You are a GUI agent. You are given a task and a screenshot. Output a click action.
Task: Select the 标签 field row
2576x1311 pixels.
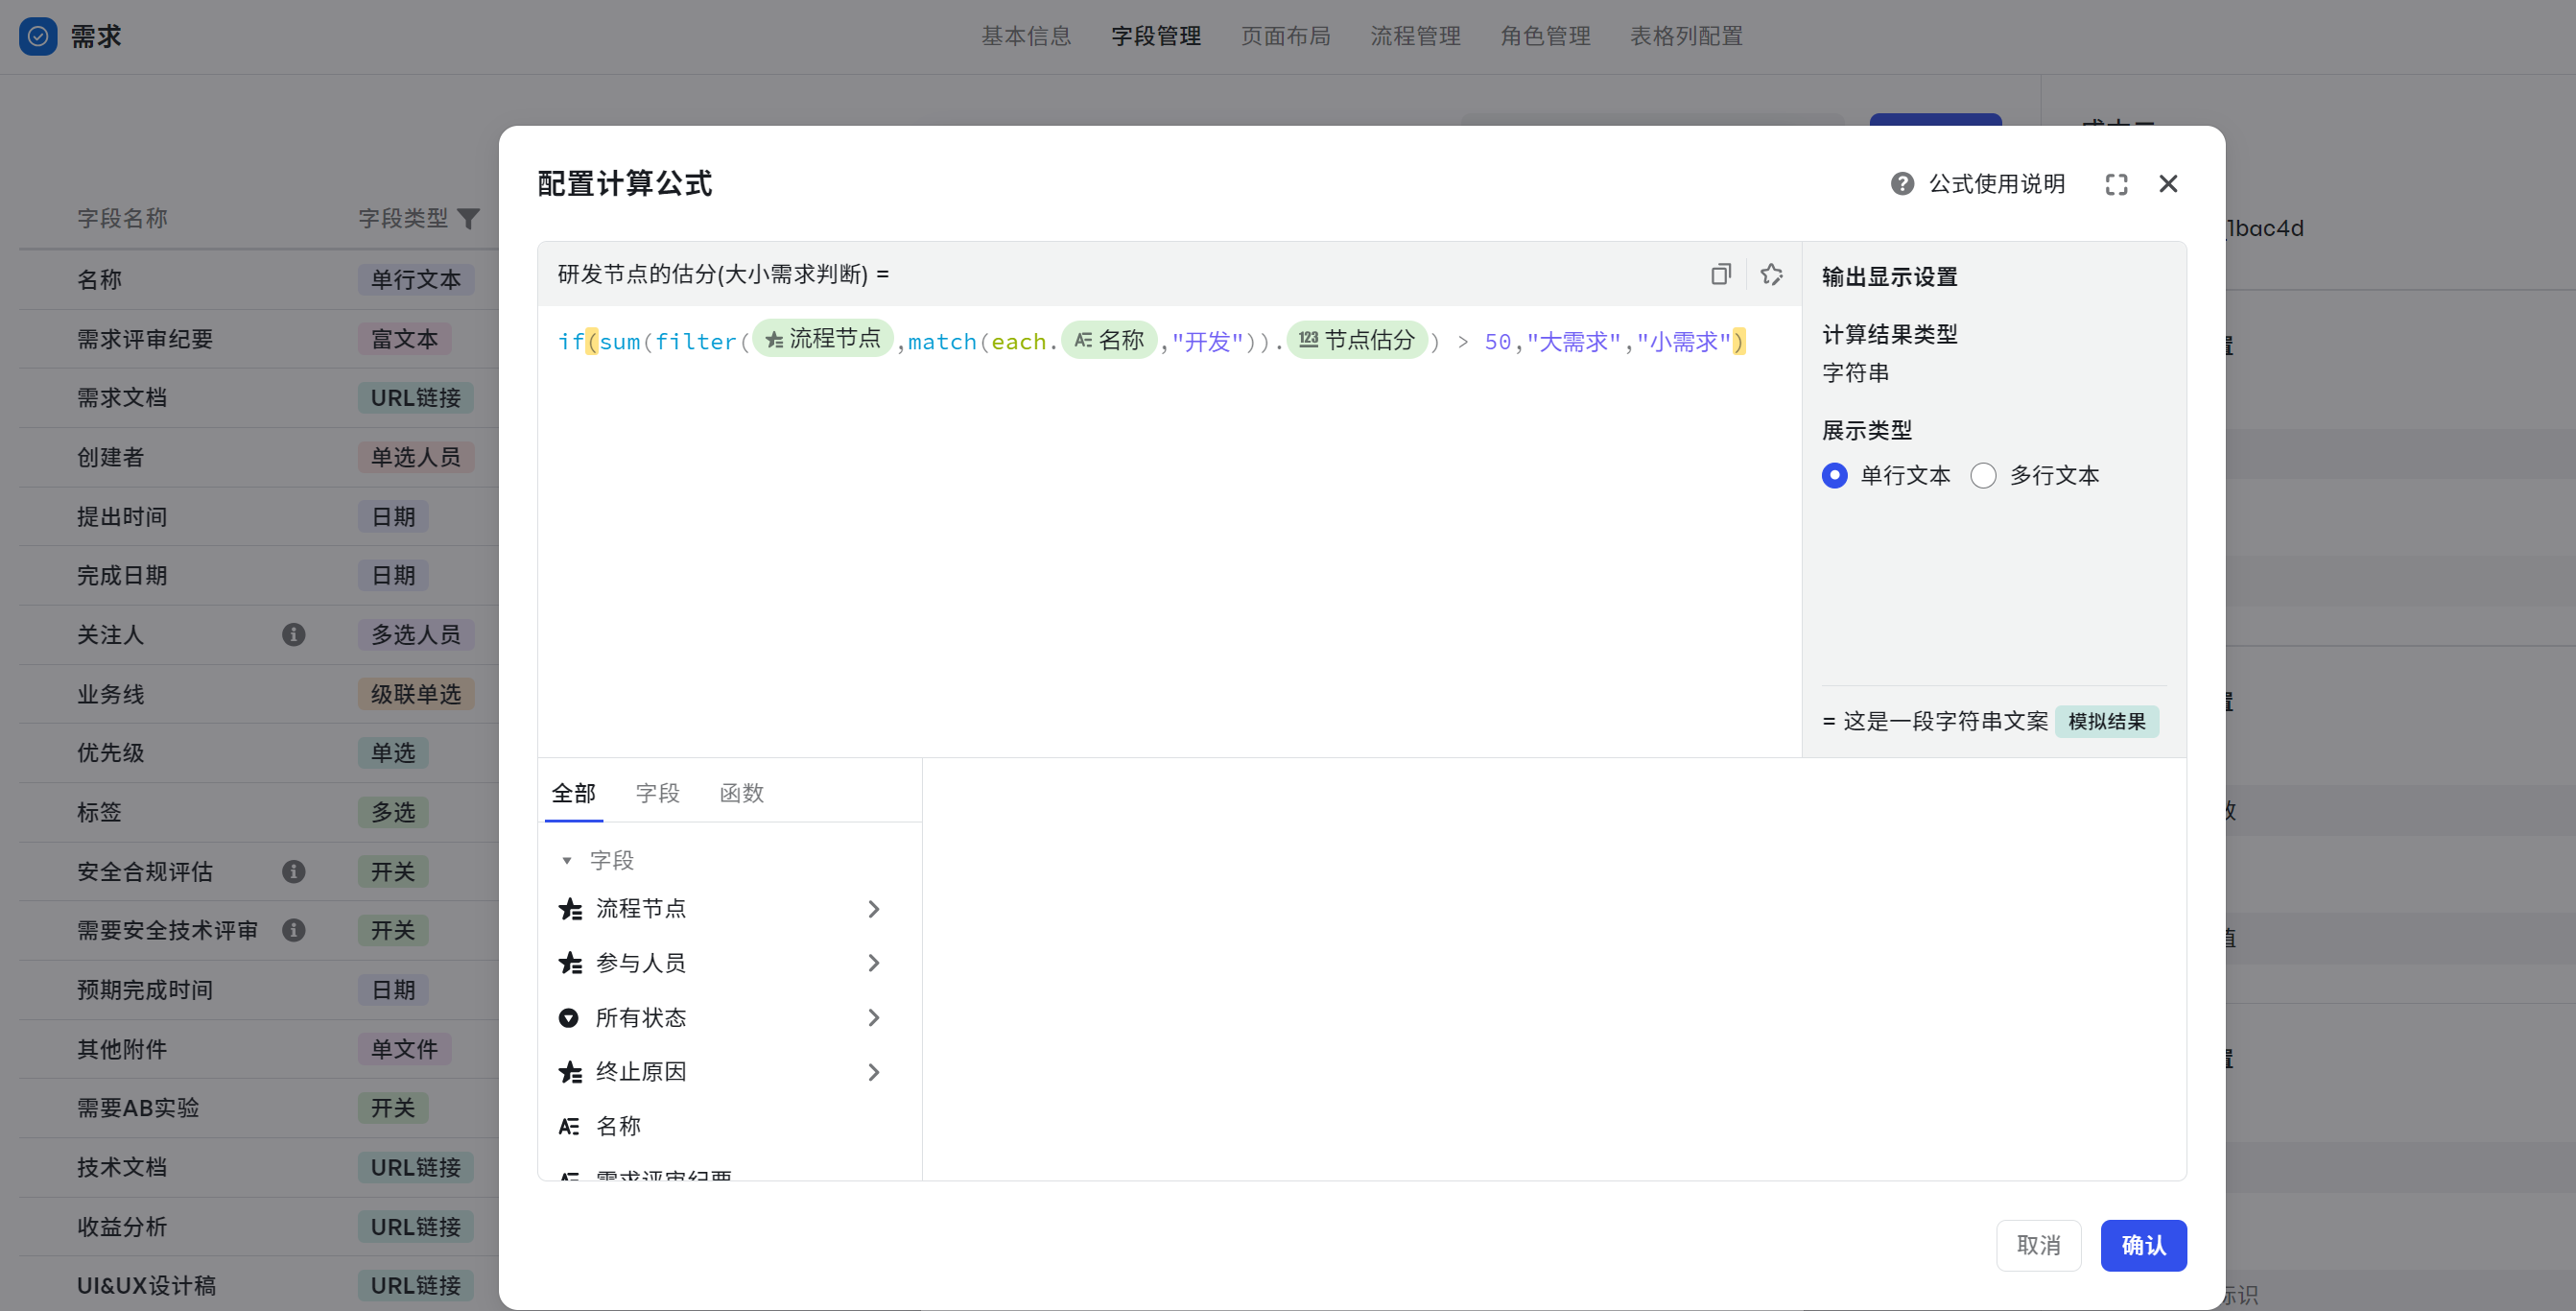tap(259, 812)
